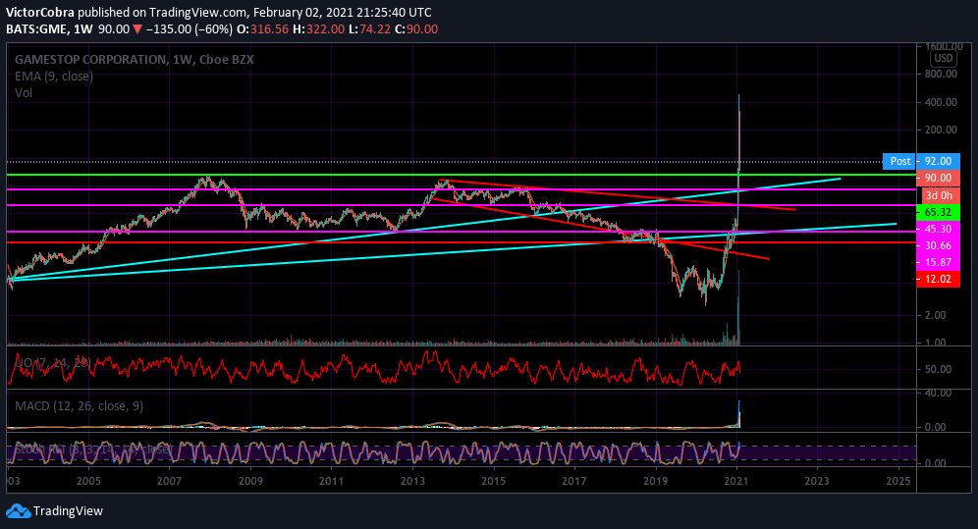978x529 pixels.
Task: Click the BATS:GME symbol in header
Action: point(36,29)
